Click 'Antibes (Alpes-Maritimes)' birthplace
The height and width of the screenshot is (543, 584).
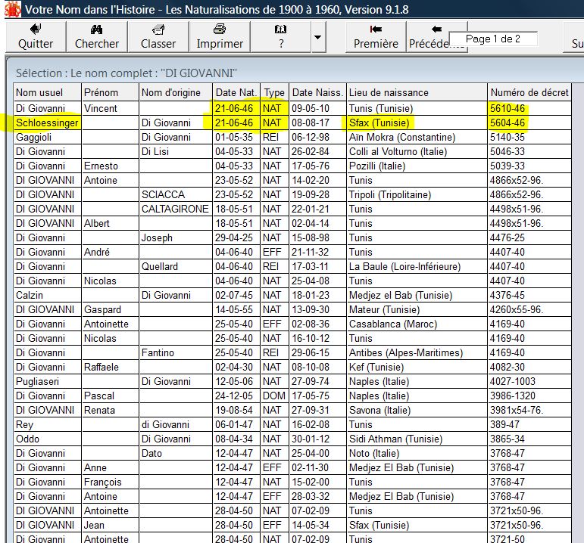417,353
